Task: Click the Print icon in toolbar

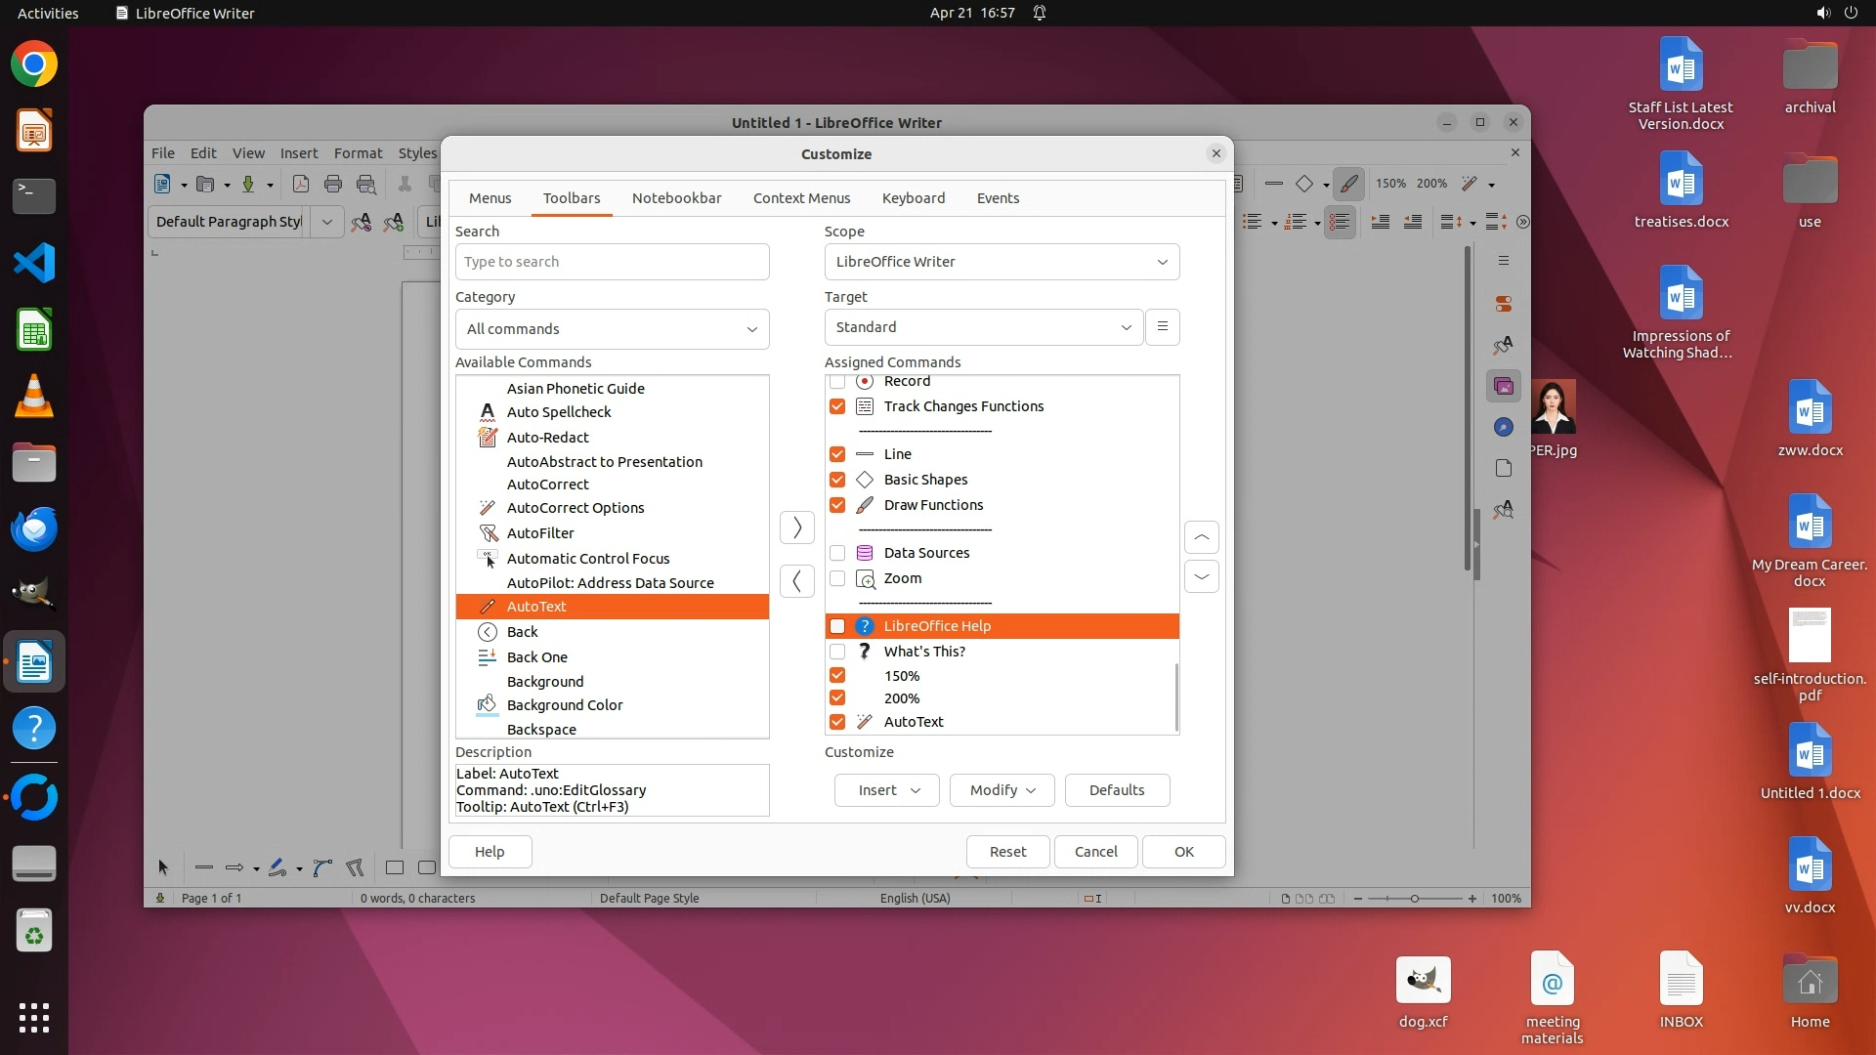Action: pos(333,184)
